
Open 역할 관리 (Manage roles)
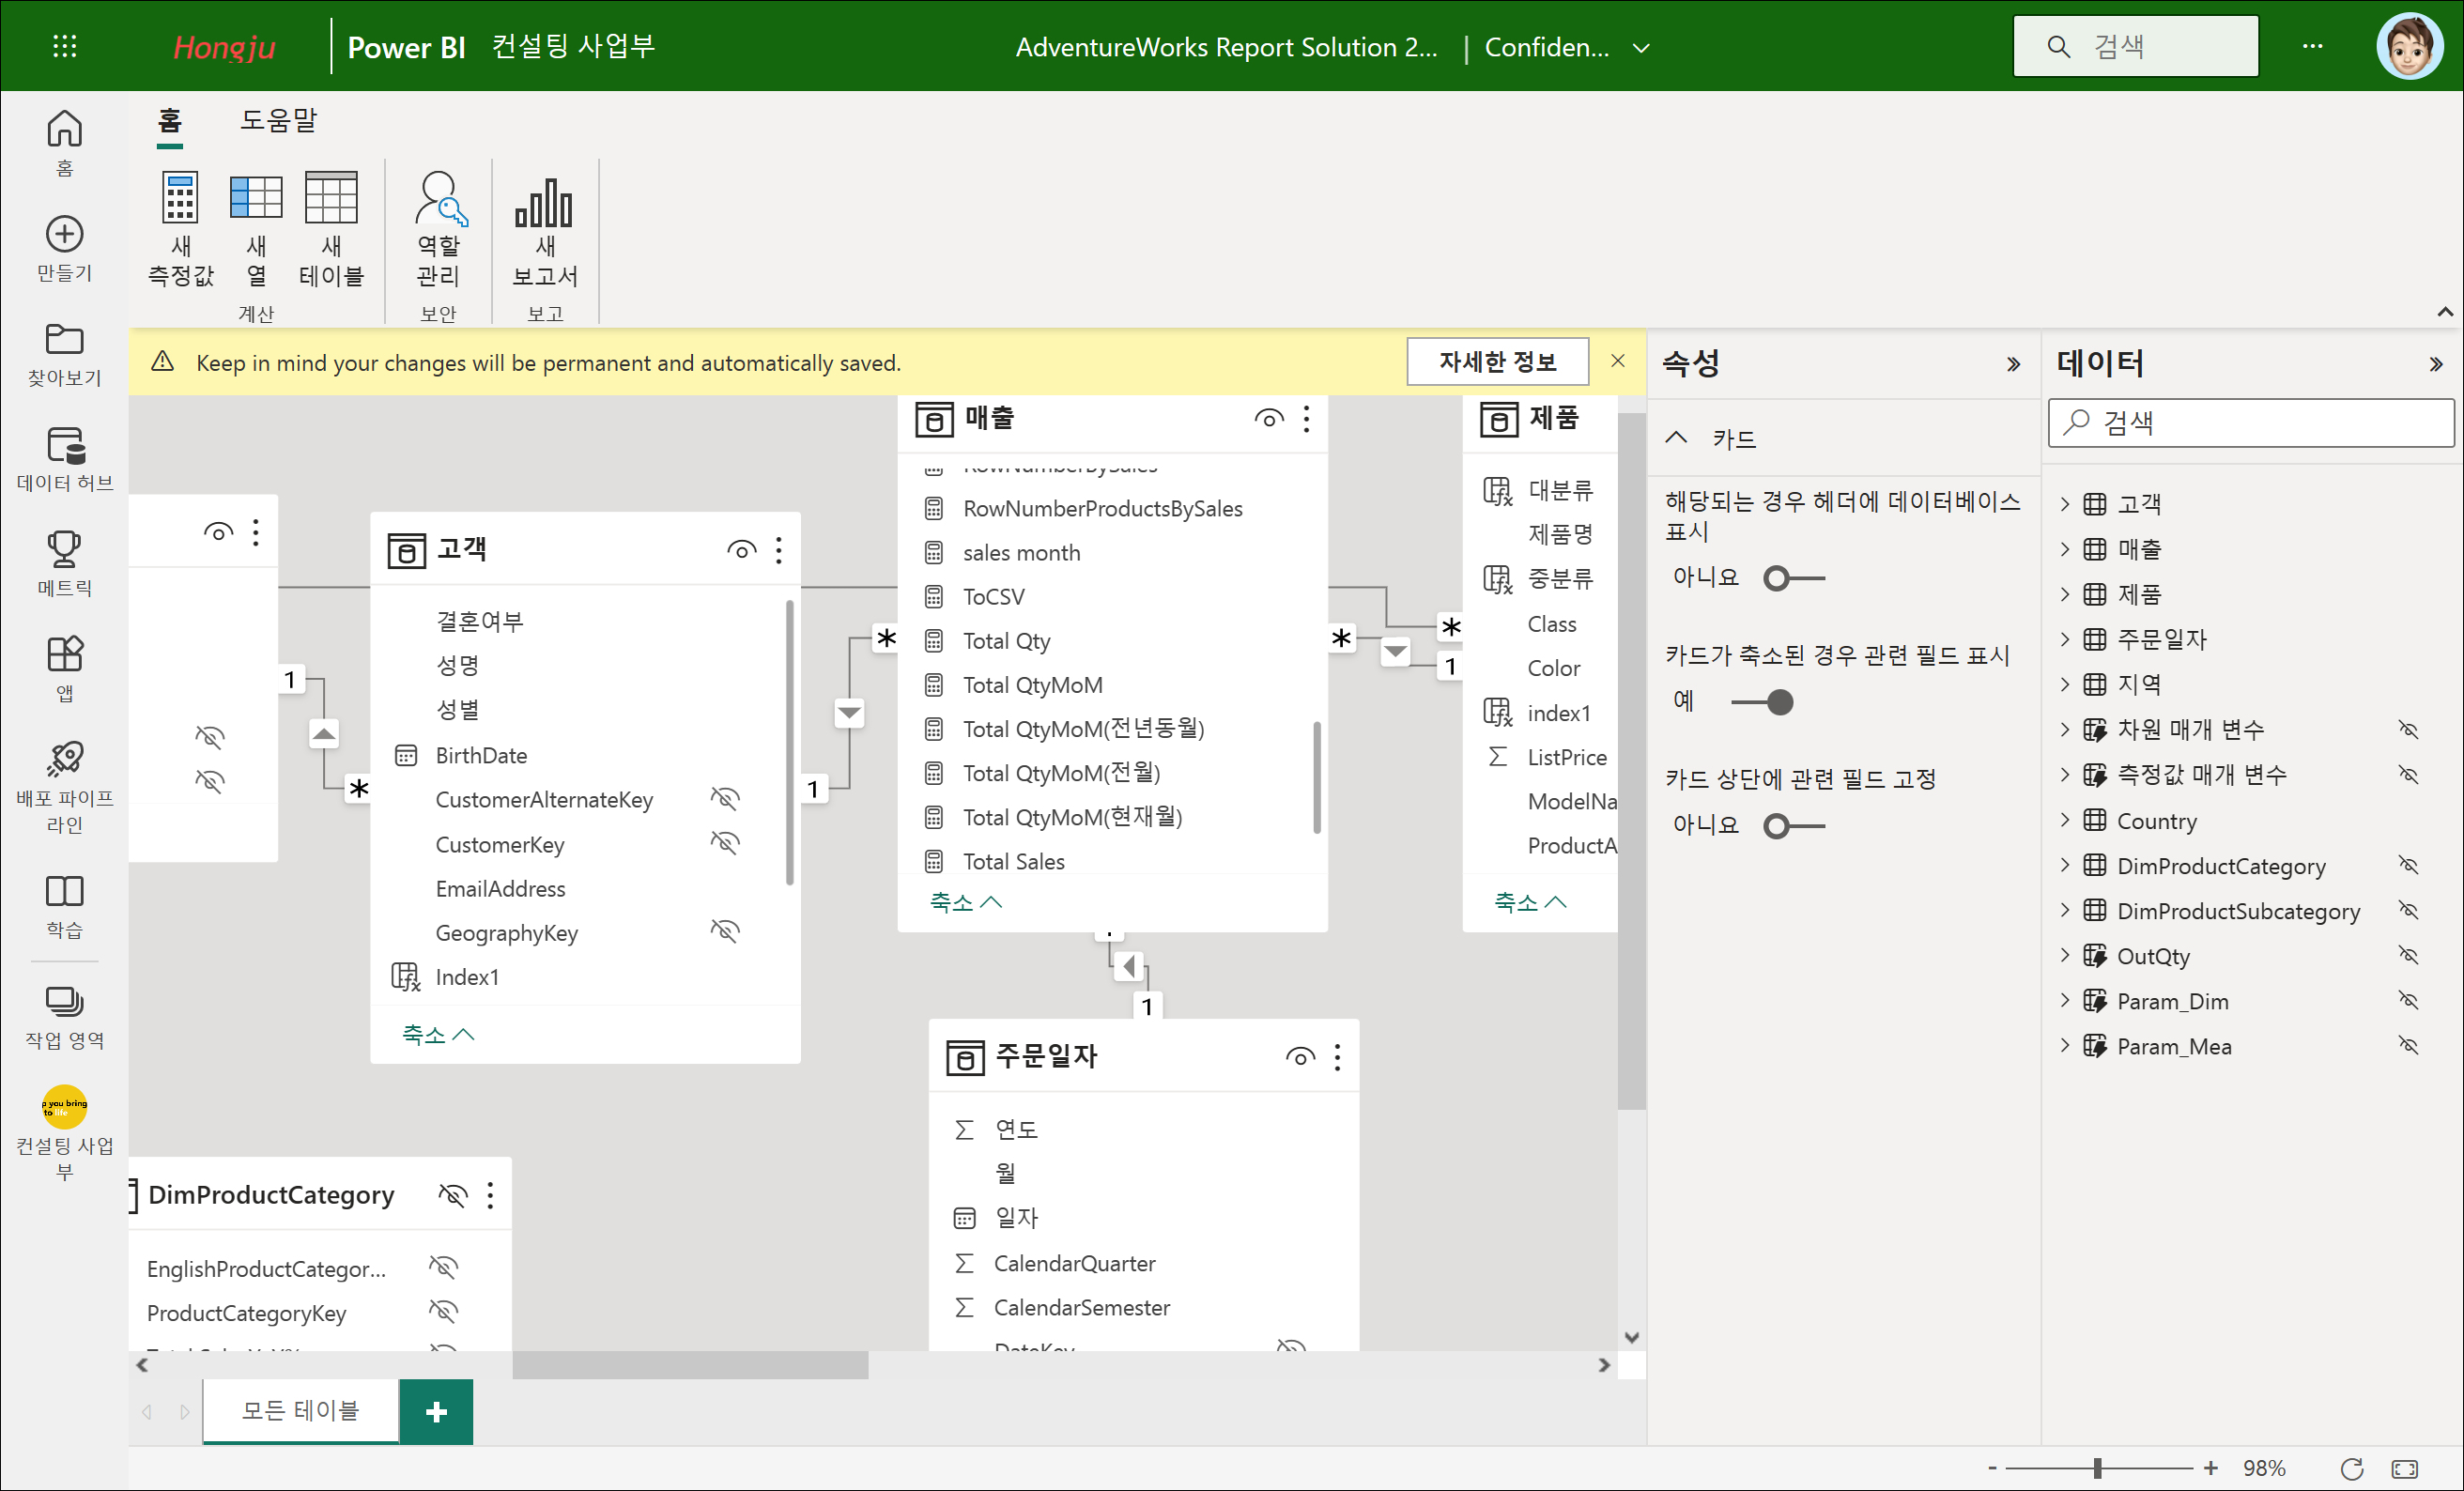[x=439, y=200]
